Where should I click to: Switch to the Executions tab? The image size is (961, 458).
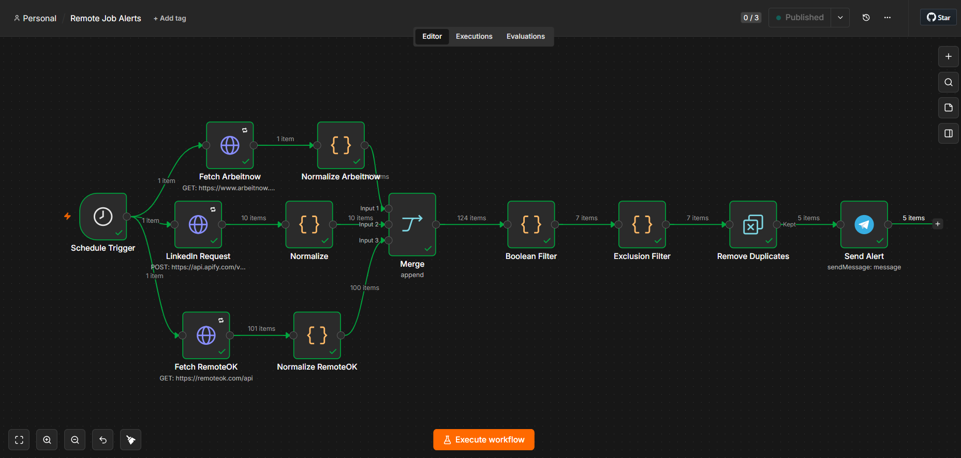click(x=474, y=36)
